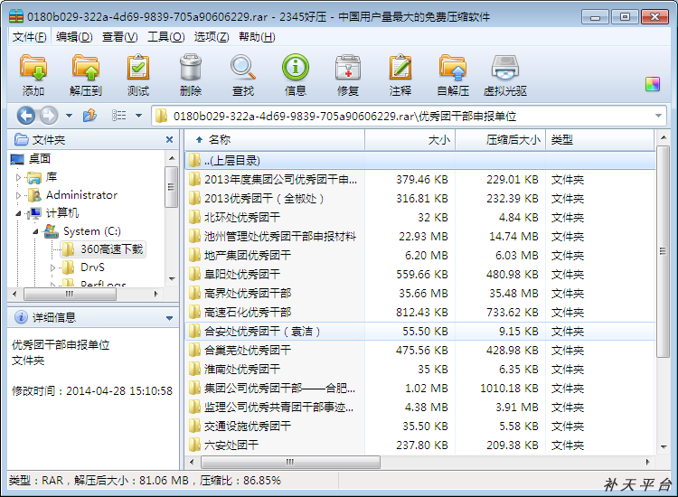
Task: Sort by the 名称 column header
Action: coord(275,139)
